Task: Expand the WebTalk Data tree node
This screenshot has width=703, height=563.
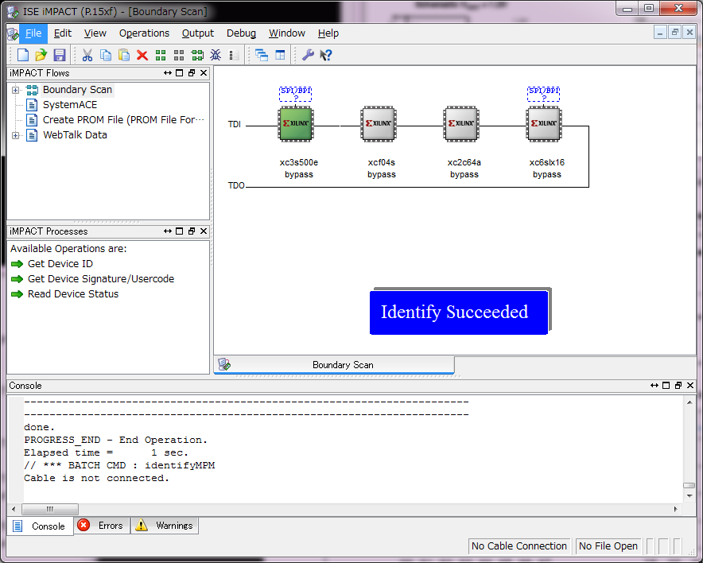Action: (x=15, y=135)
